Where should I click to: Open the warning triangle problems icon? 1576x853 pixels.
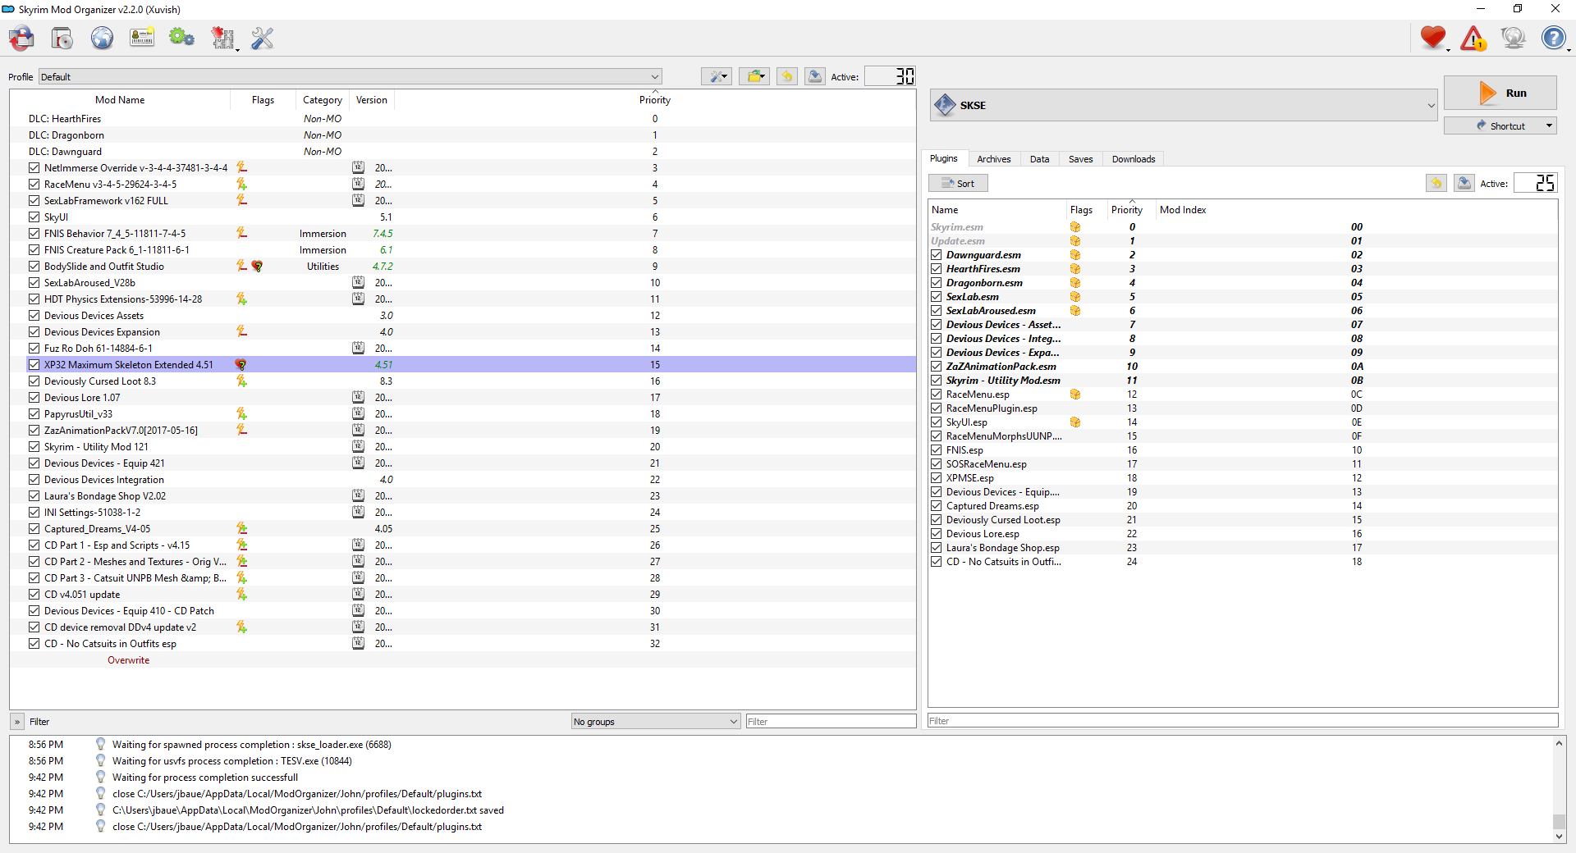click(x=1473, y=38)
